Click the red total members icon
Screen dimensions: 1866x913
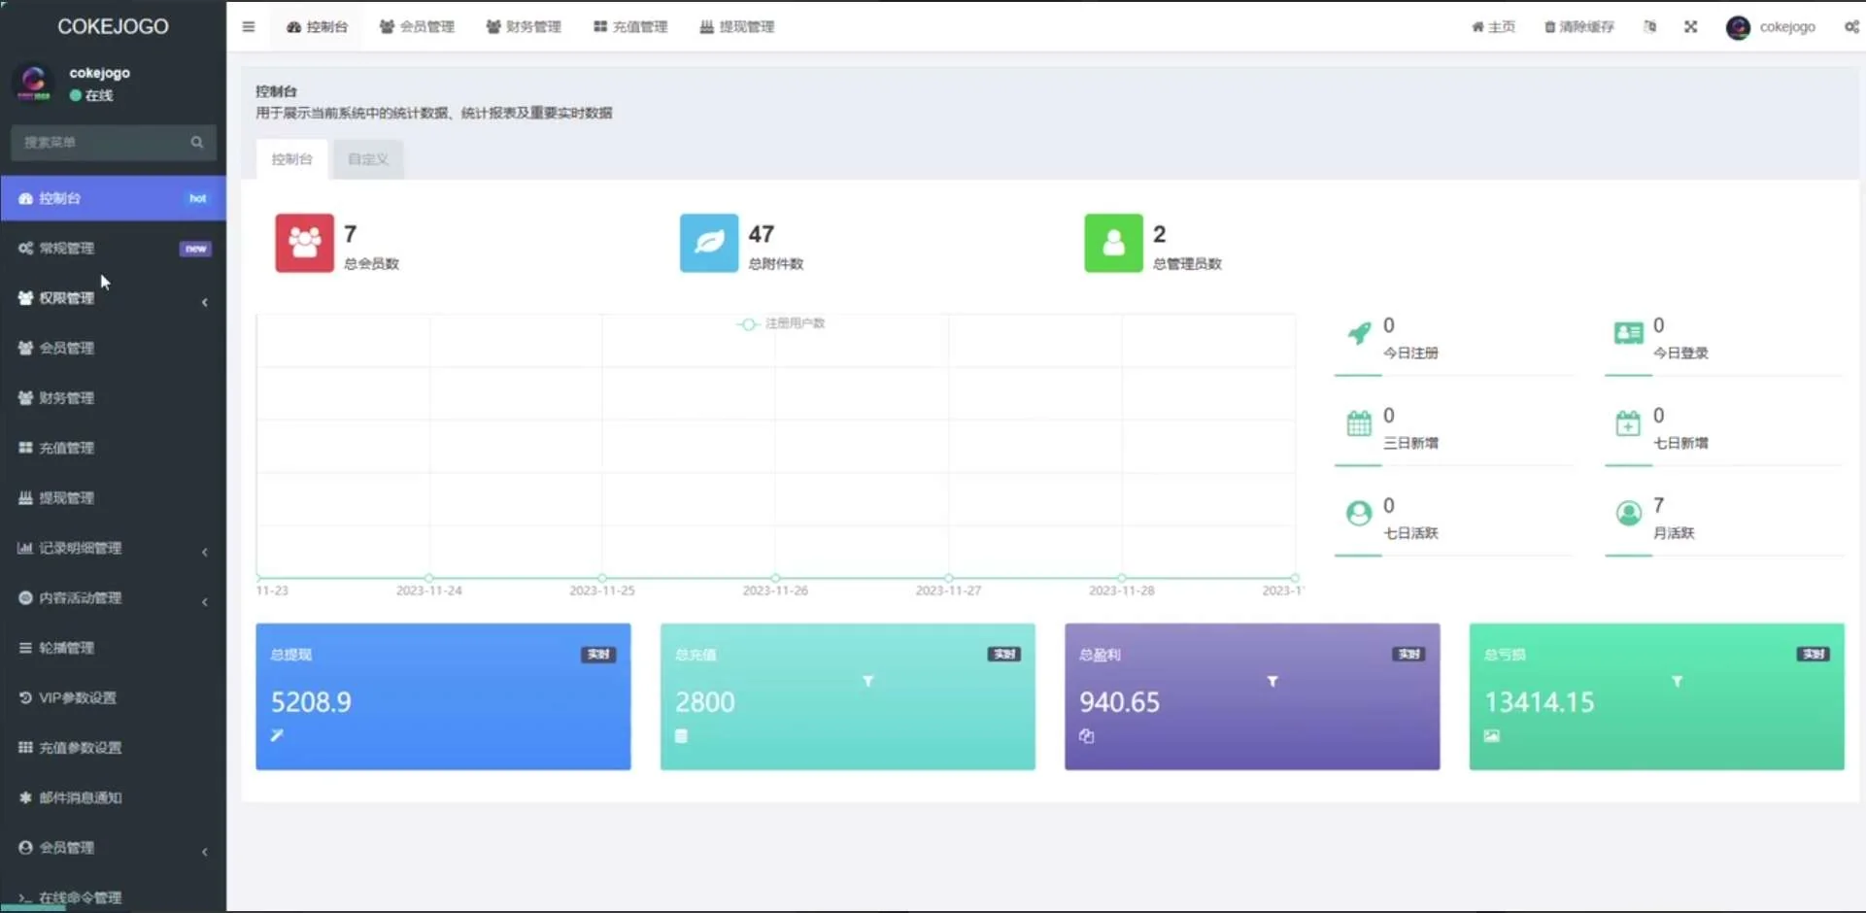[304, 243]
